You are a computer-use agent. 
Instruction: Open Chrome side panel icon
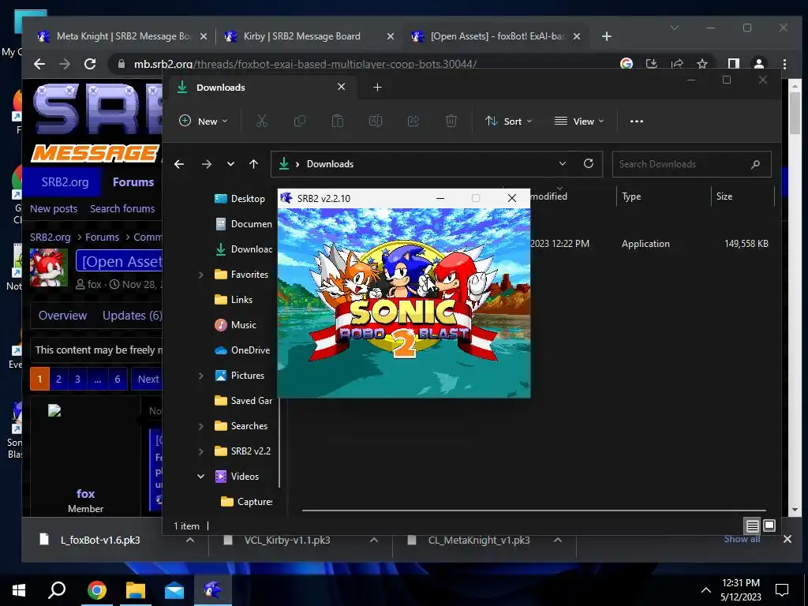coord(733,64)
